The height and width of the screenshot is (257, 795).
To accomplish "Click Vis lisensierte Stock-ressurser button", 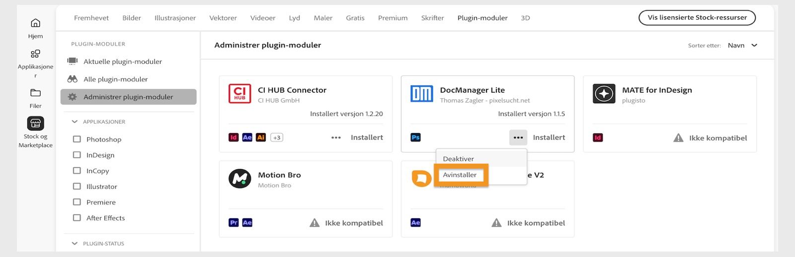I will [697, 17].
